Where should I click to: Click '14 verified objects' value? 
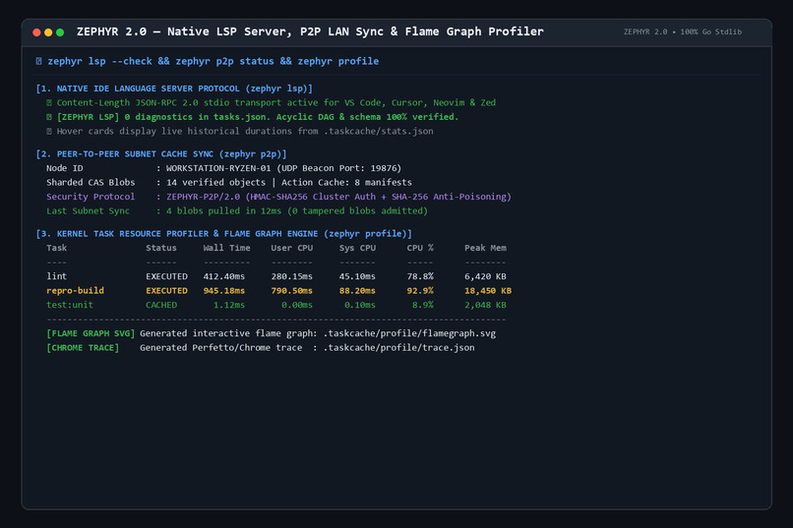[215, 183]
